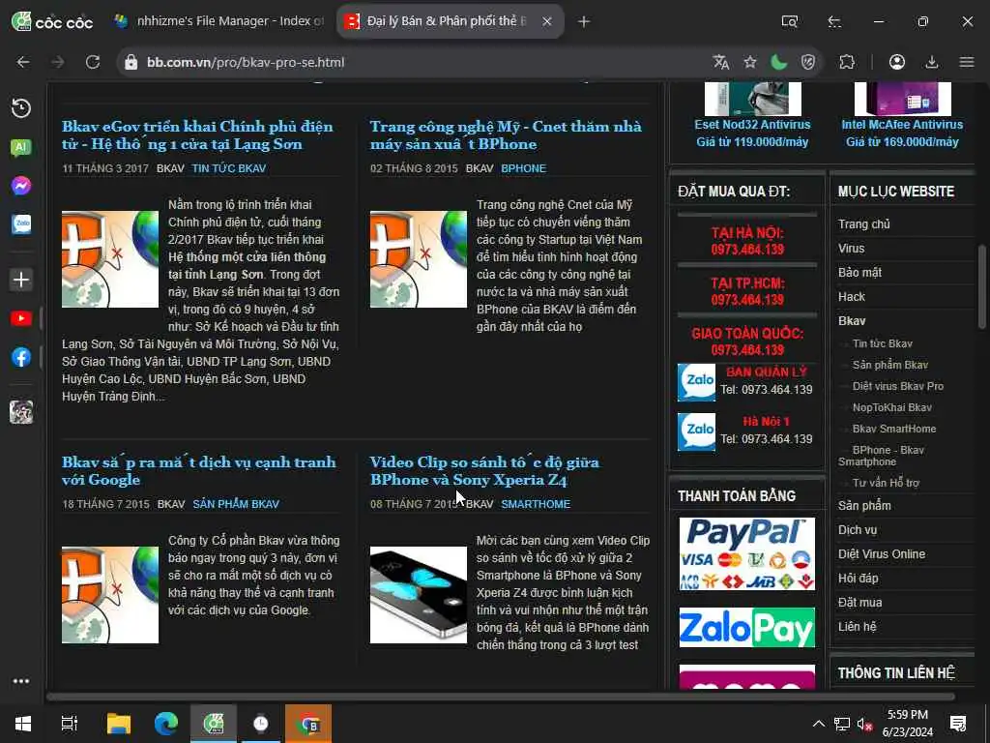Select the Đại lý Bán & Phân phối tab
This screenshot has width=990, height=743.
[451, 21]
